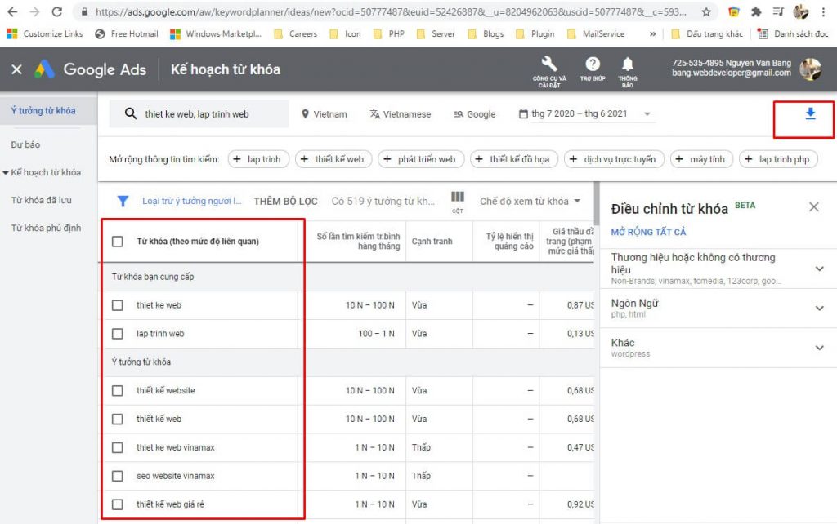The height and width of the screenshot is (524, 837).
Task: Open the Chế độ xem từ khóa dropdown
Action: (x=530, y=201)
